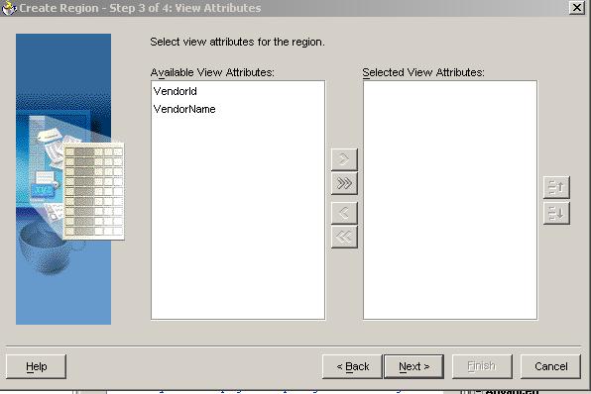Click inside the Selected View Attributes list
Screen dimensions: 591x394
point(450,200)
